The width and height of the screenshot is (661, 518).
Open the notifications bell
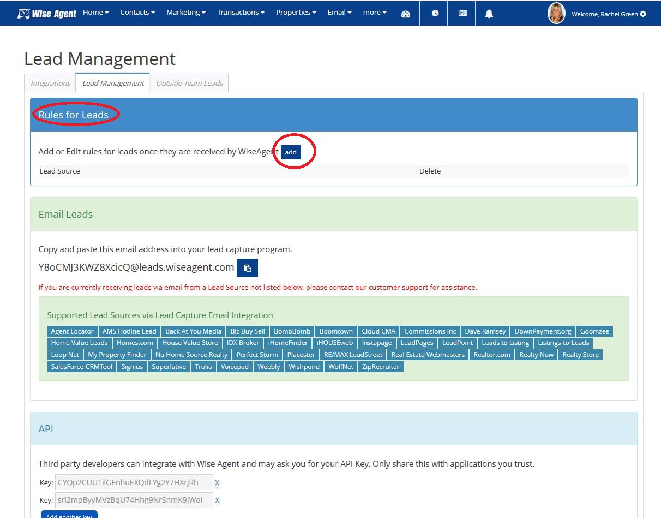[x=489, y=14]
